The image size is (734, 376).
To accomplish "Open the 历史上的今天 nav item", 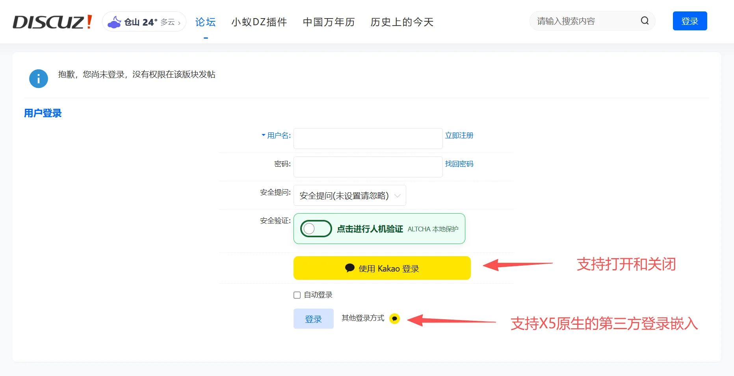I will (x=402, y=22).
